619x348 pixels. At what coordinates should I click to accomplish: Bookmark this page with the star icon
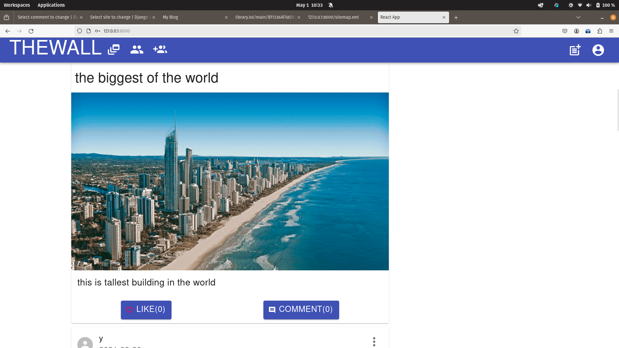point(516,31)
